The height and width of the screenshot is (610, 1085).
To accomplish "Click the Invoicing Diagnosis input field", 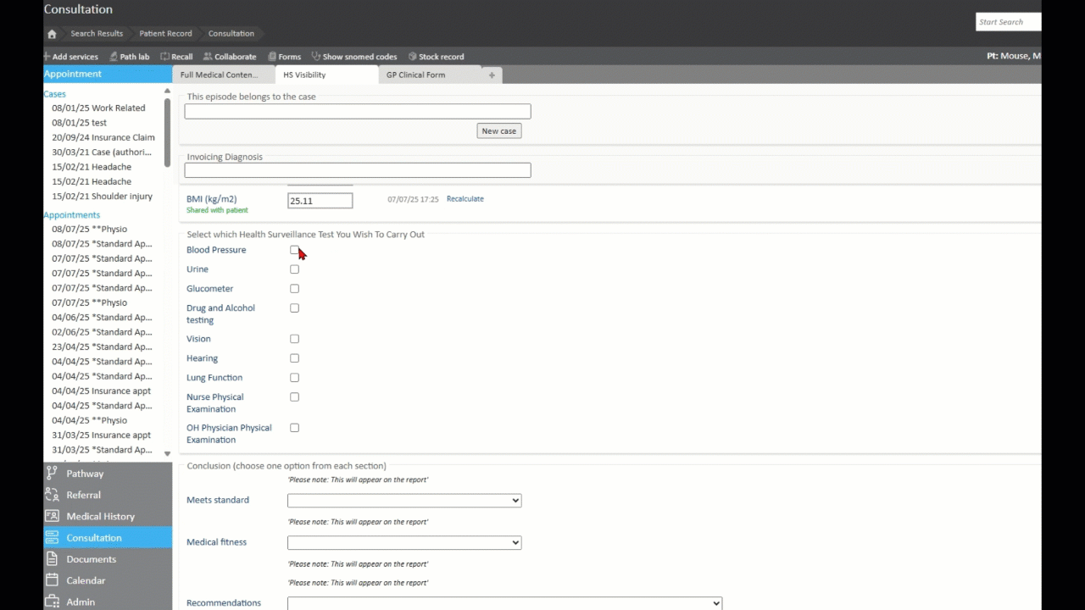I will pyautogui.click(x=357, y=170).
